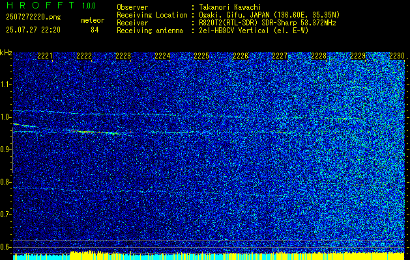The width and height of the screenshot is (410, 260).
Task: Click the 0.7 kHz axis label
Action: pos(6,214)
